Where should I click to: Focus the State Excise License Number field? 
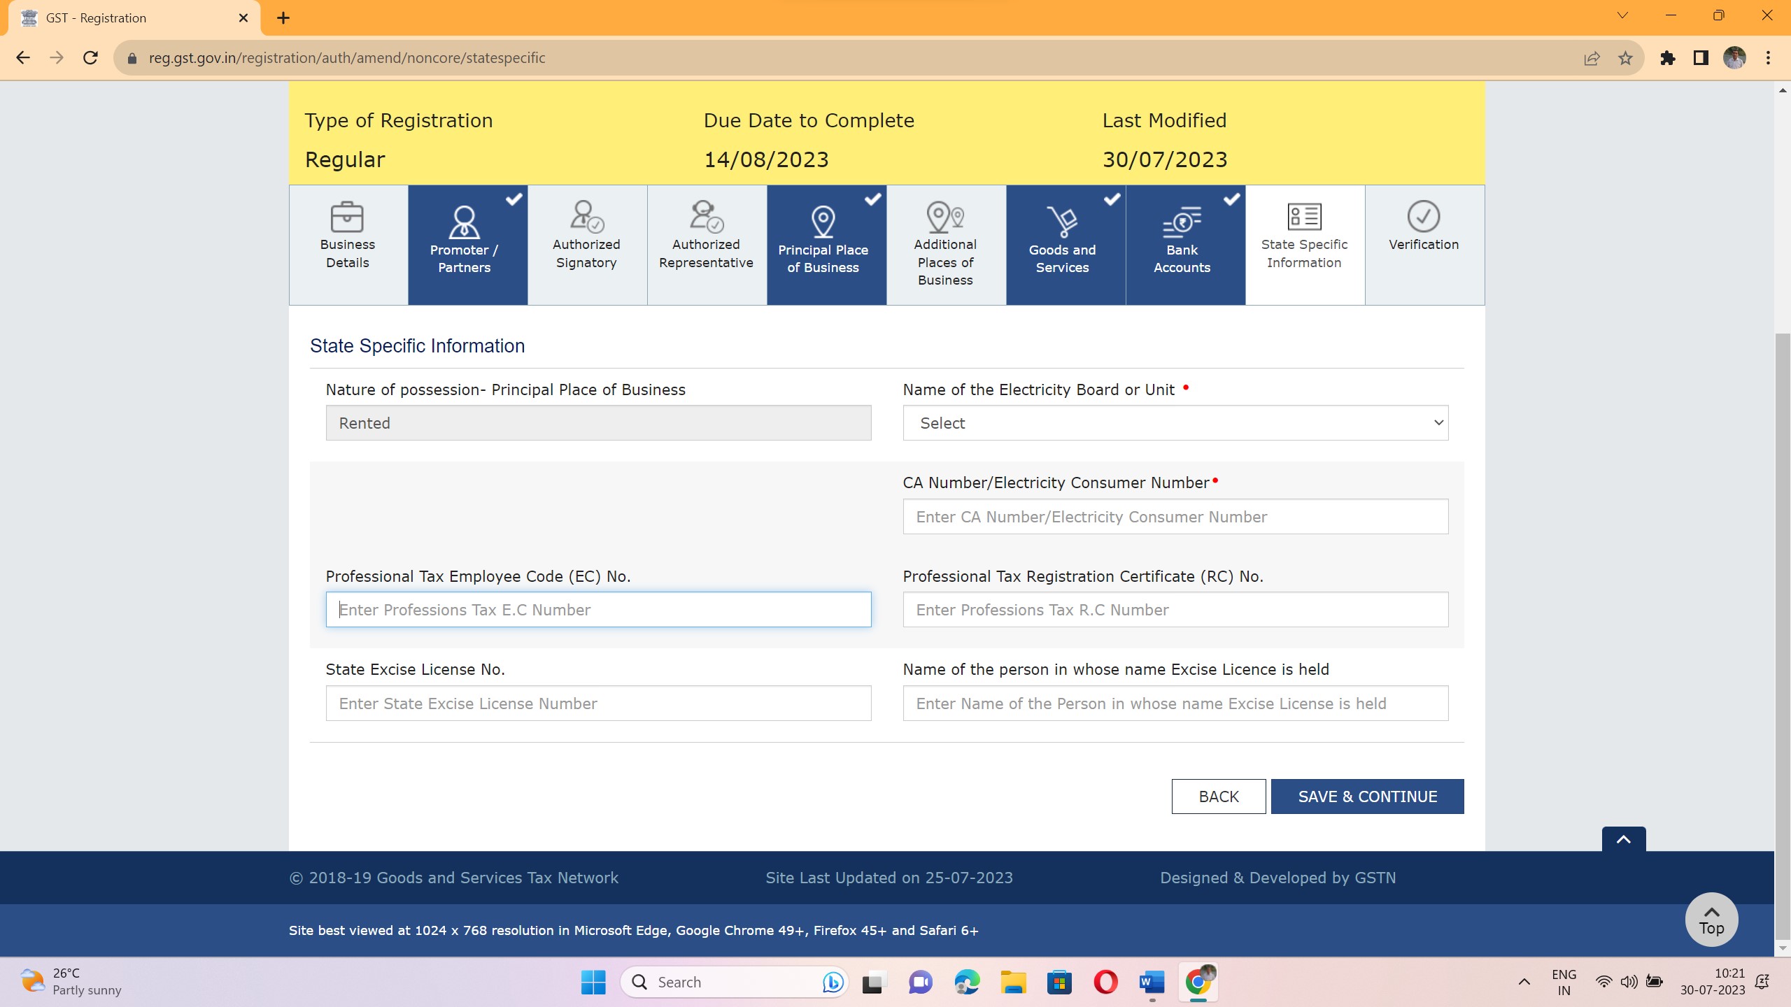(x=598, y=704)
